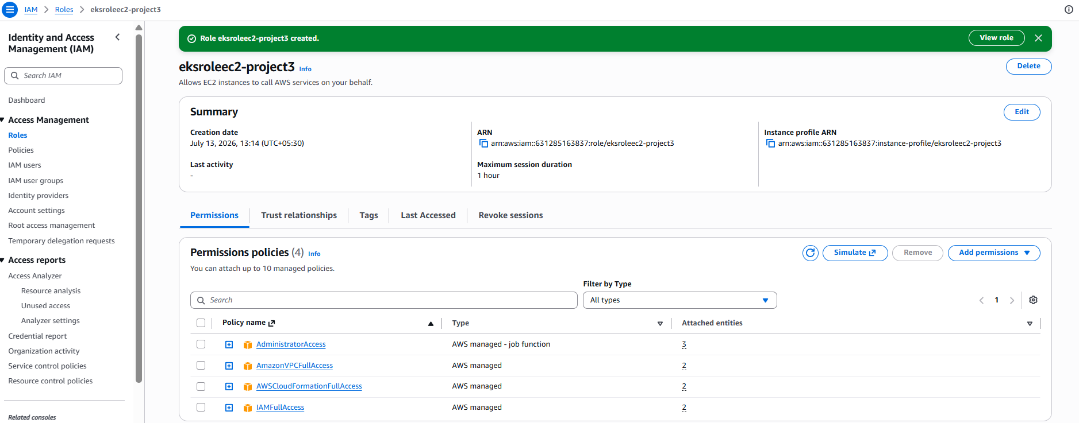Open IAM users in the sidebar
This screenshot has height=423, width=1079.
click(x=25, y=165)
